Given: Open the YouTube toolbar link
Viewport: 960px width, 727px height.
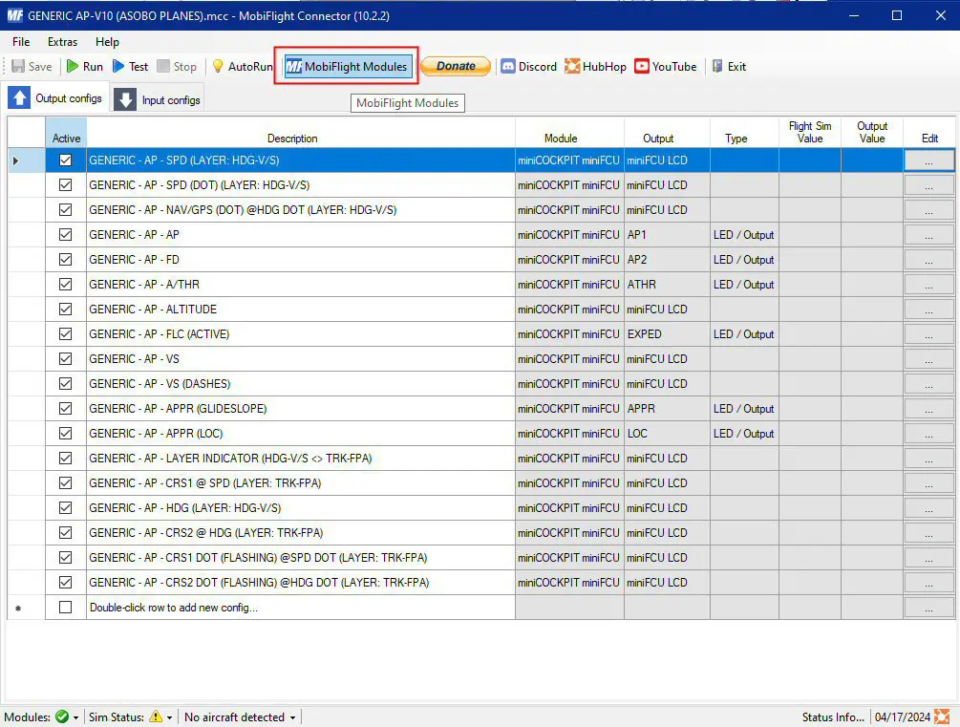Looking at the screenshot, I should click(x=666, y=66).
